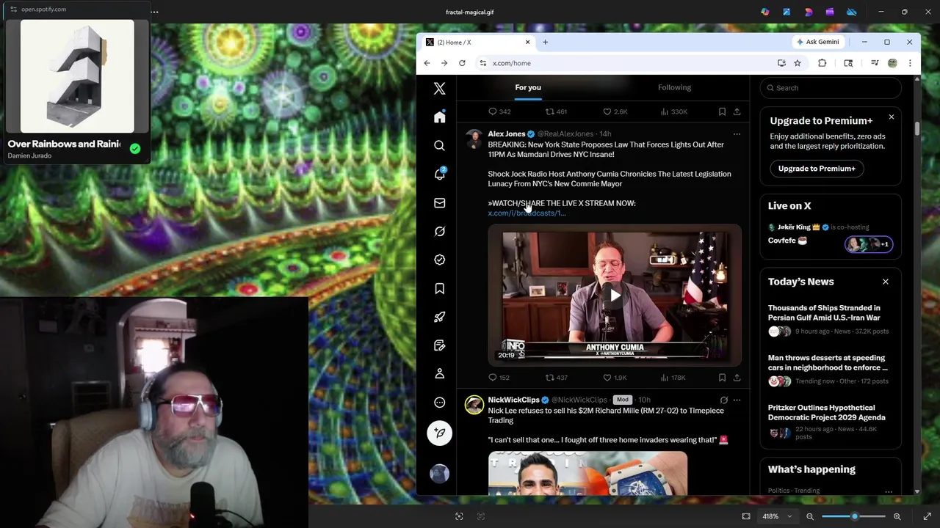
Task: Open account avatar at sidebar bottom
Action: (439, 474)
